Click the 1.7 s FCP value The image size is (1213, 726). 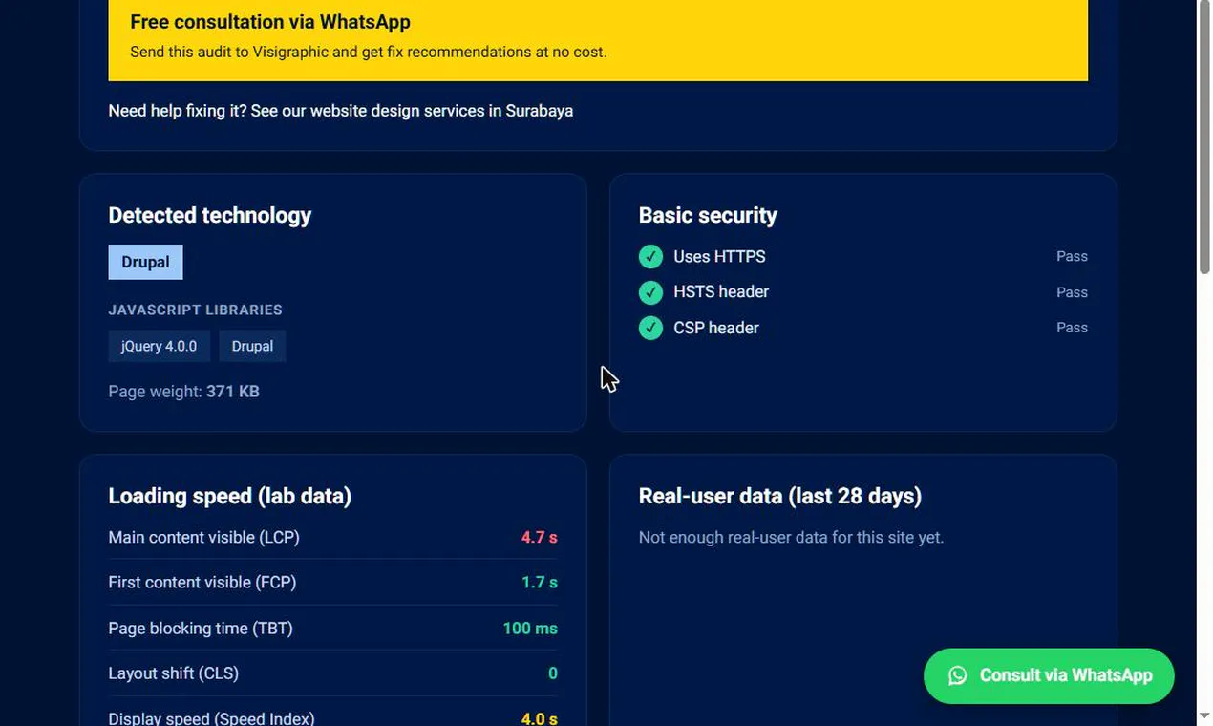[x=539, y=582]
